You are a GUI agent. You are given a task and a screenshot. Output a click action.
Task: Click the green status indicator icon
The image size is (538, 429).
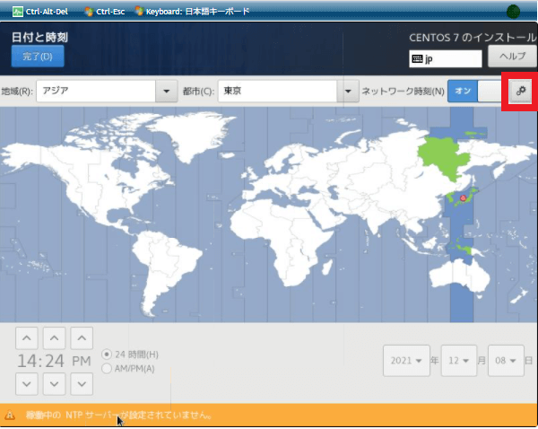click(513, 12)
